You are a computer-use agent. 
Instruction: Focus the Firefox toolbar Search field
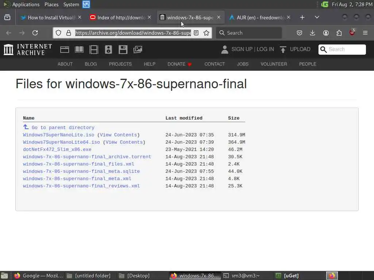point(249,33)
